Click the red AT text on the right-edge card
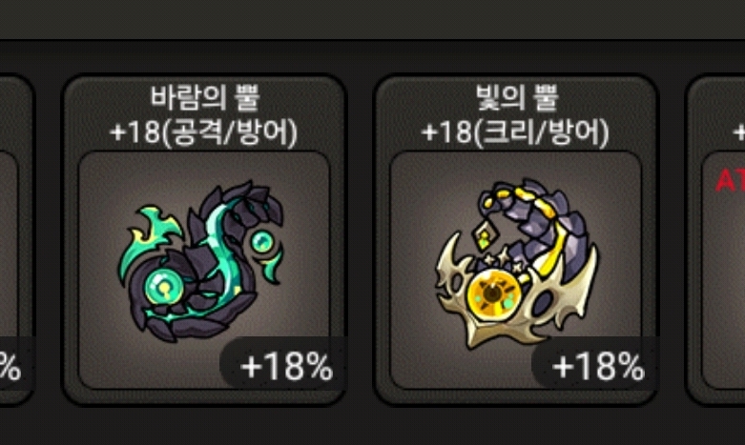The width and height of the screenshot is (745, 445). click(730, 181)
